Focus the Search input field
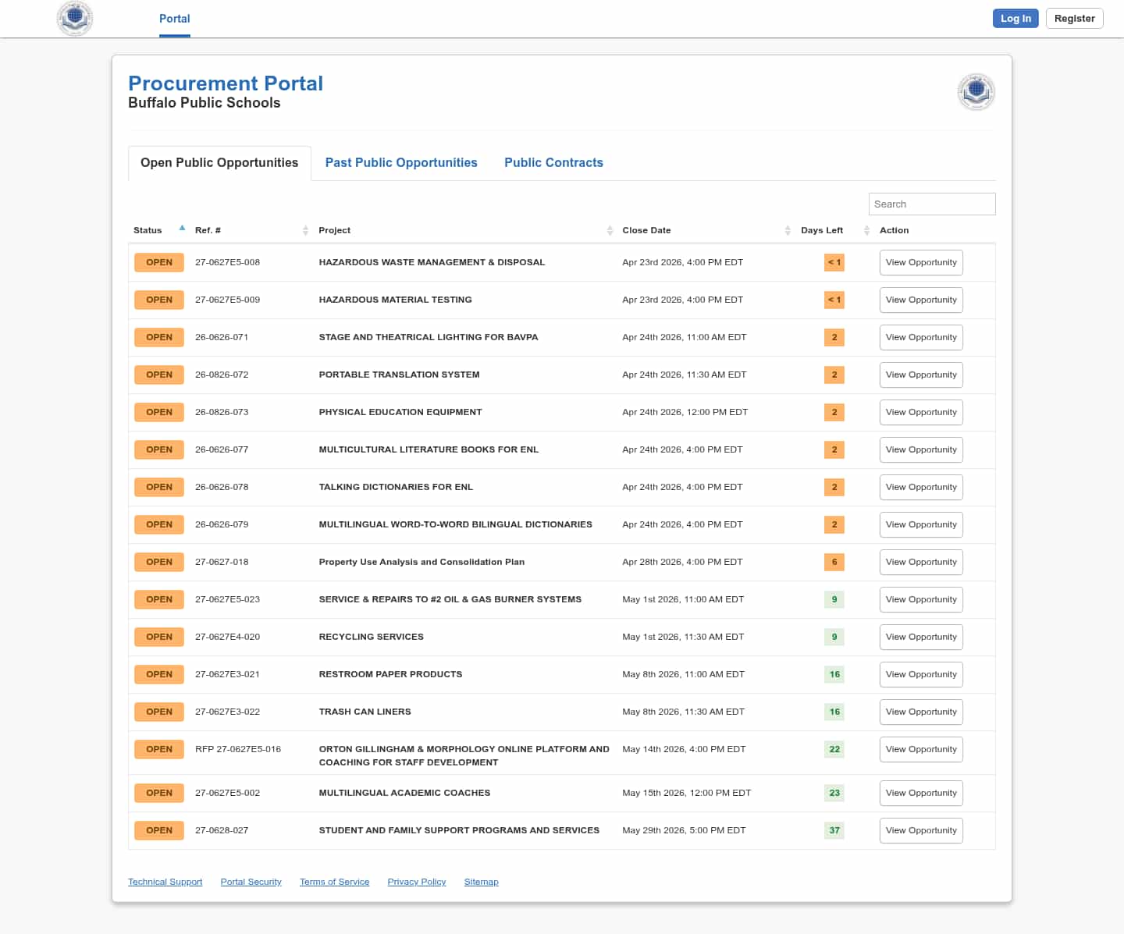Viewport: 1124px width, 934px height. tap(932, 204)
